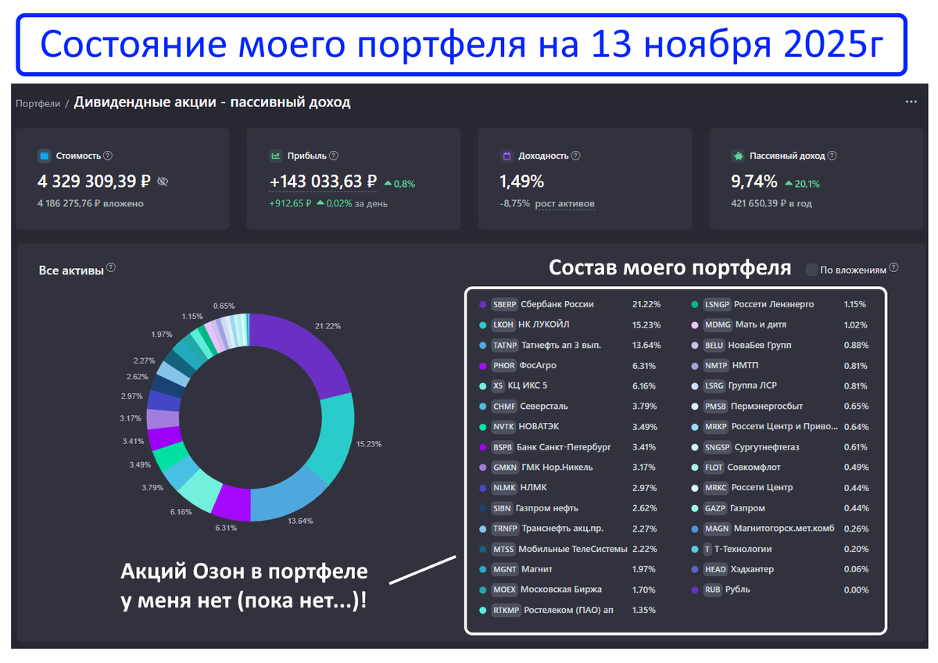This screenshot has height=663, width=938.
Task: Click the purple color dot for Сбербанк России
Action: coord(483,304)
